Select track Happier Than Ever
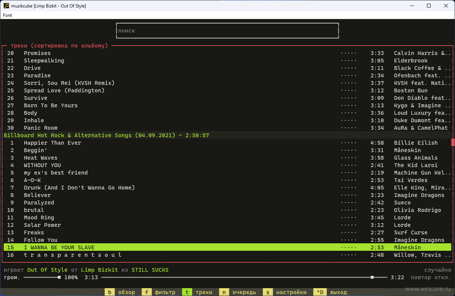This screenshot has width=455, height=296. click(227, 143)
